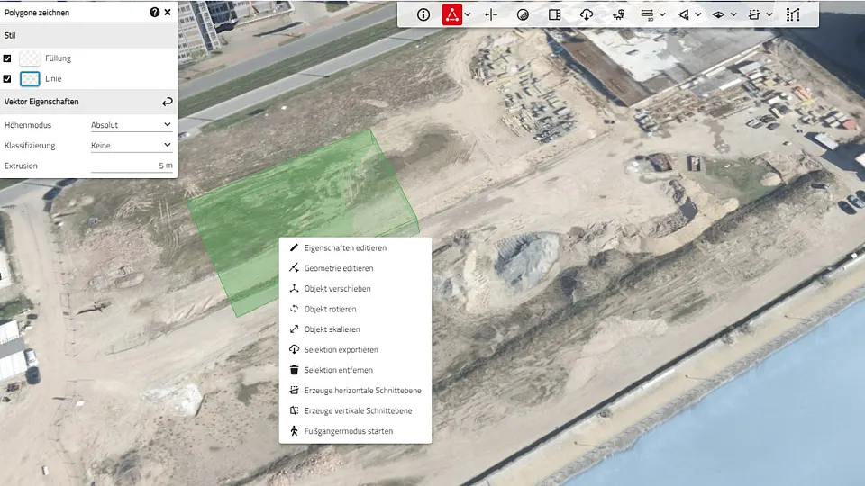Click the shaded sphere icon in toolbar
Viewport: 865px width, 486px height.
523,14
